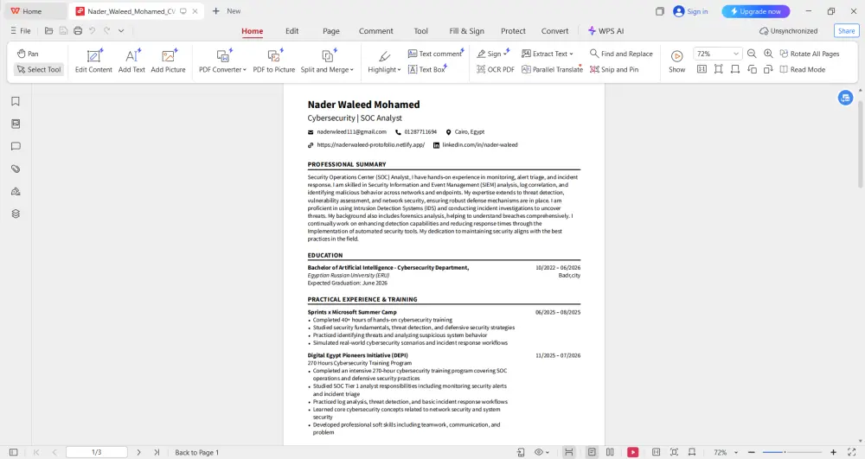
Task: Rotate All Pages
Action: [x=810, y=54]
